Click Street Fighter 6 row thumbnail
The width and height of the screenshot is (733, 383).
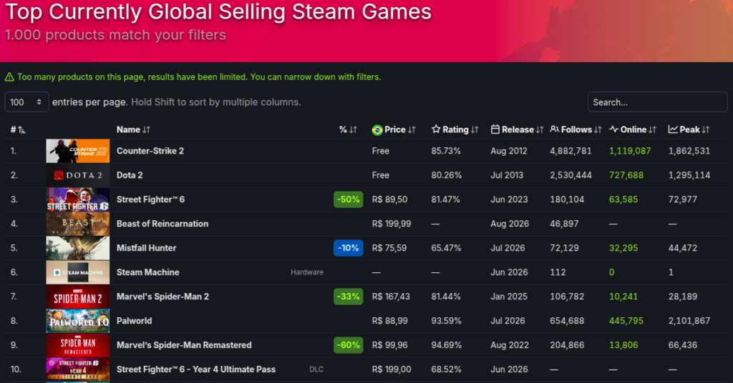(77, 199)
